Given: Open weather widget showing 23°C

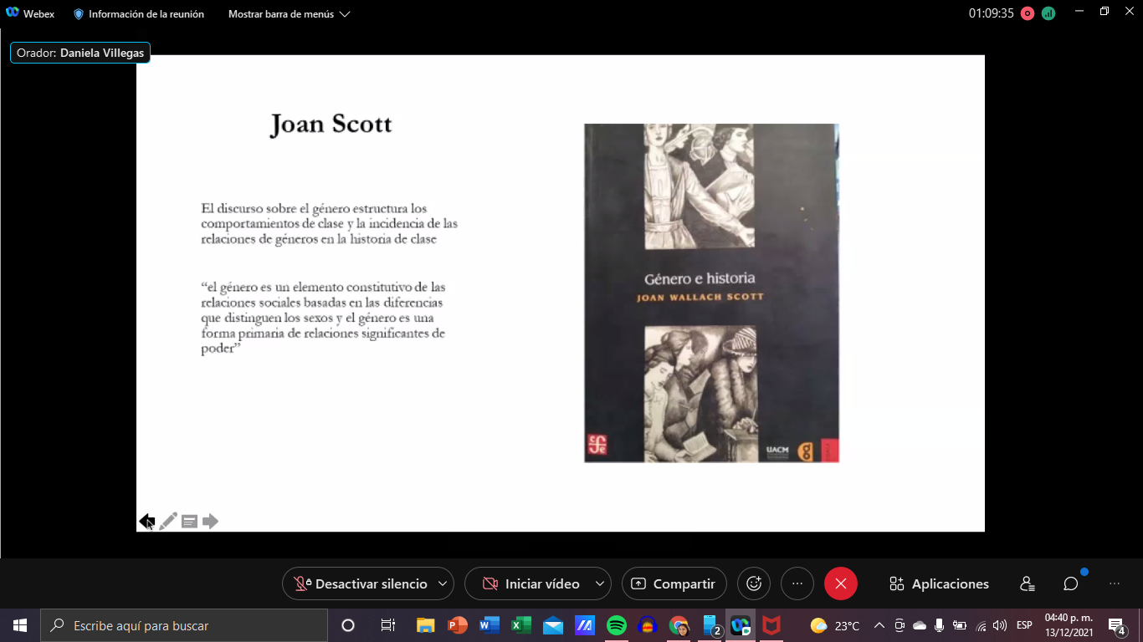Looking at the screenshot, I should coord(835,625).
